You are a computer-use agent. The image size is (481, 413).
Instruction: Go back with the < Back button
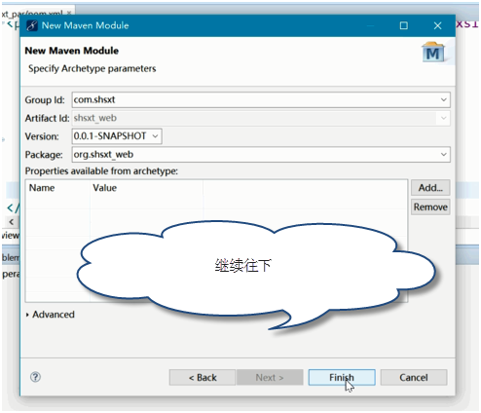203,377
